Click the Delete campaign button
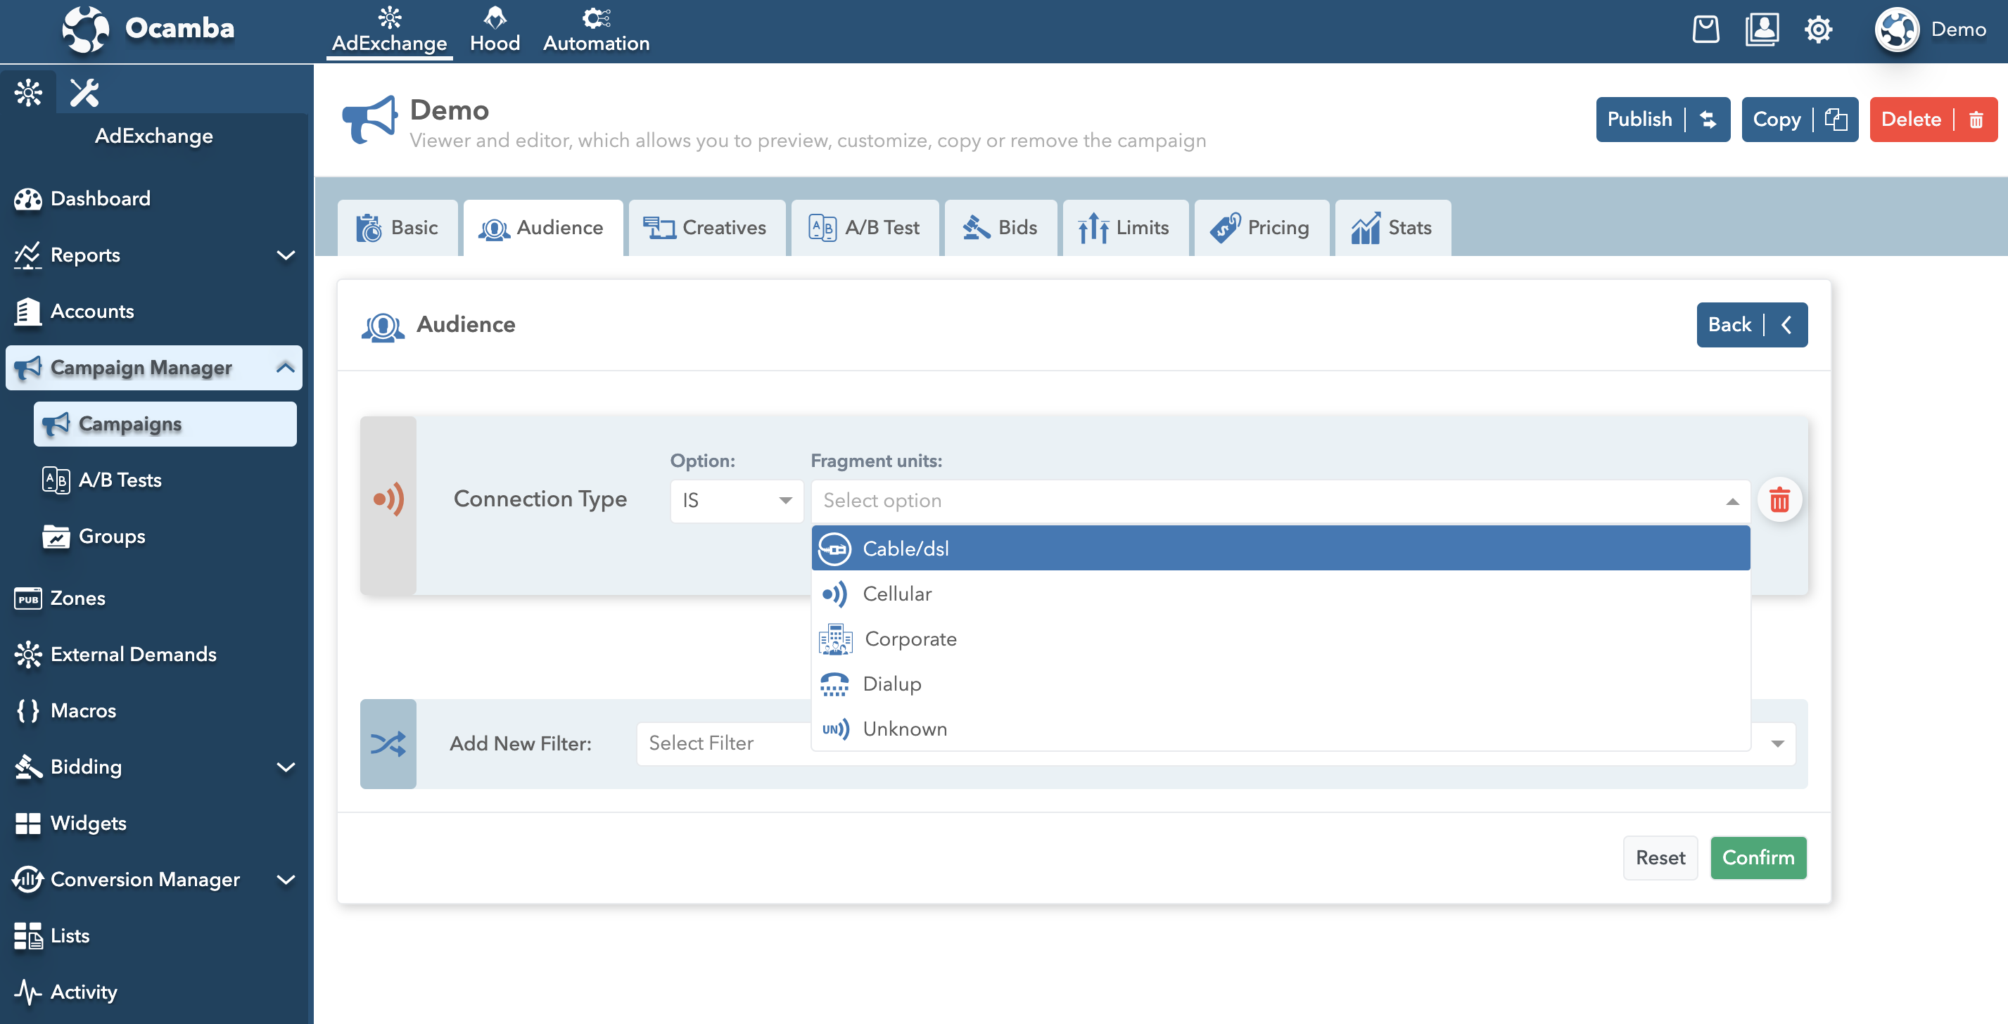Image resolution: width=2008 pixels, height=1024 pixels. tap(1932, 120)
